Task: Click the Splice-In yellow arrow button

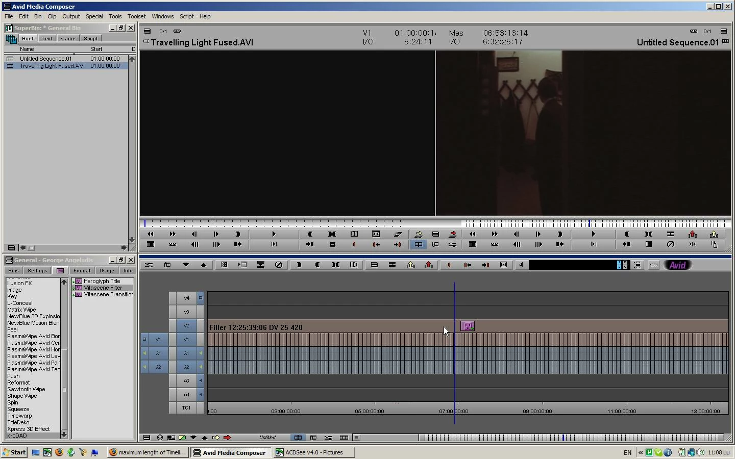Action: [419, 234]
